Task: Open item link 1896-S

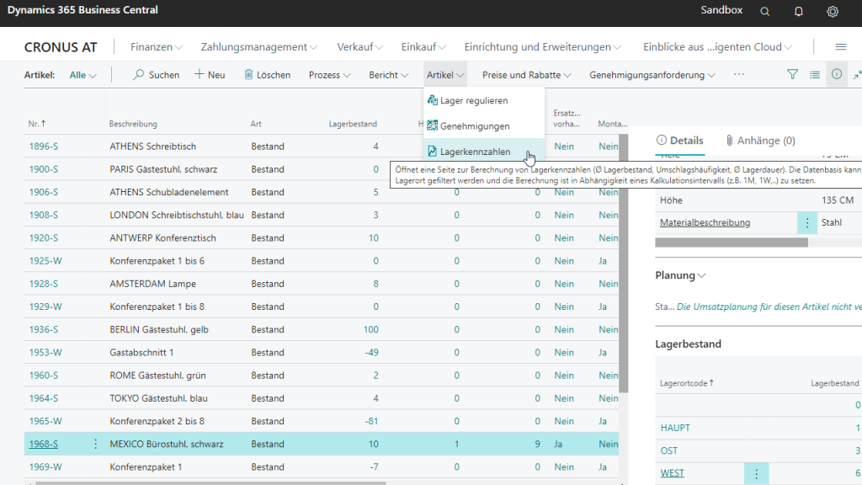Action: click(44, 147)
